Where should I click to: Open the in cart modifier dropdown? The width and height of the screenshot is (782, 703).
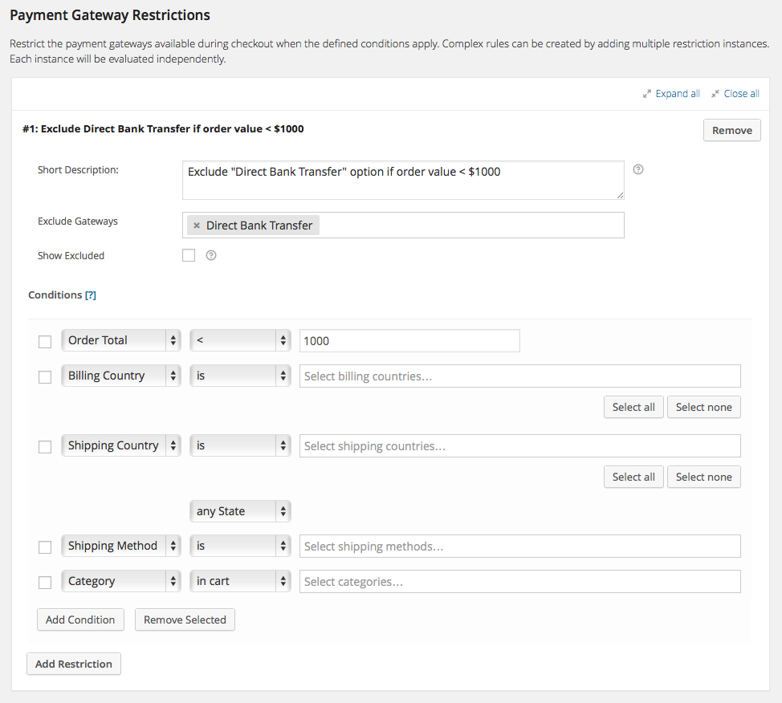[240, 581]
